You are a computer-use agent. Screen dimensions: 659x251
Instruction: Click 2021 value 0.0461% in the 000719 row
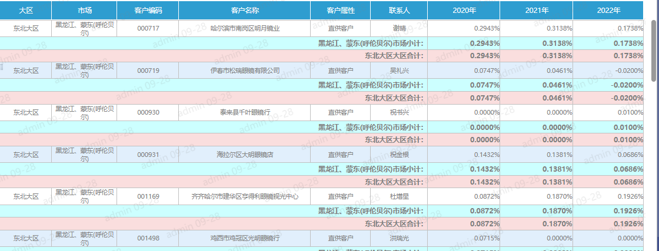point(560,71)
